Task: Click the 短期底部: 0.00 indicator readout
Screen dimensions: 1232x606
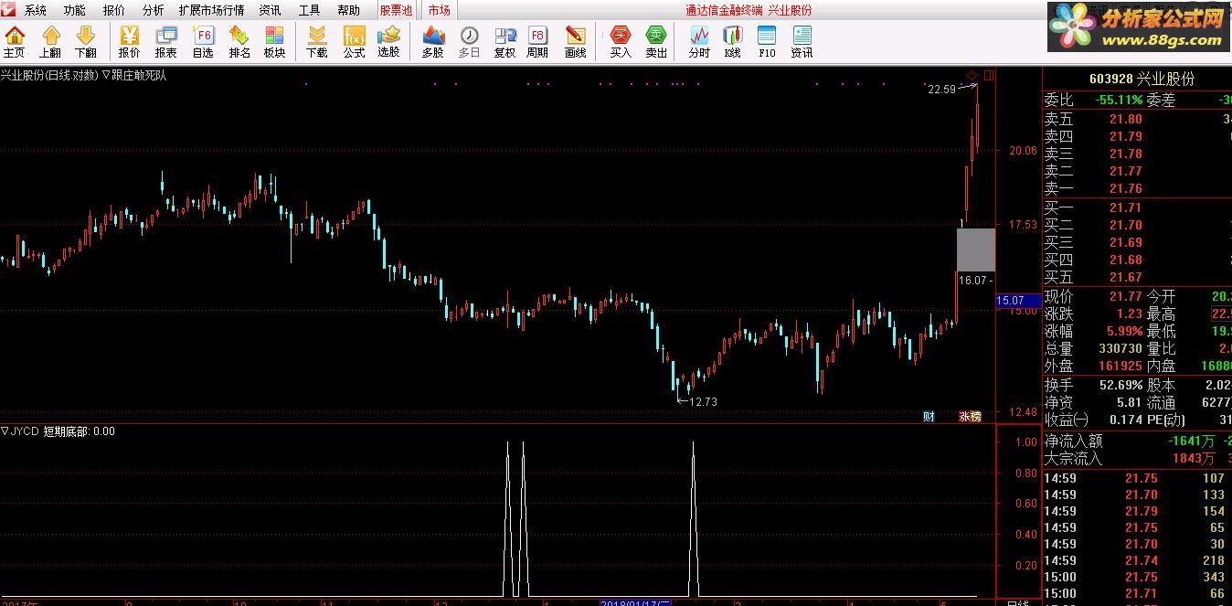Action: (x=80, y=431)
